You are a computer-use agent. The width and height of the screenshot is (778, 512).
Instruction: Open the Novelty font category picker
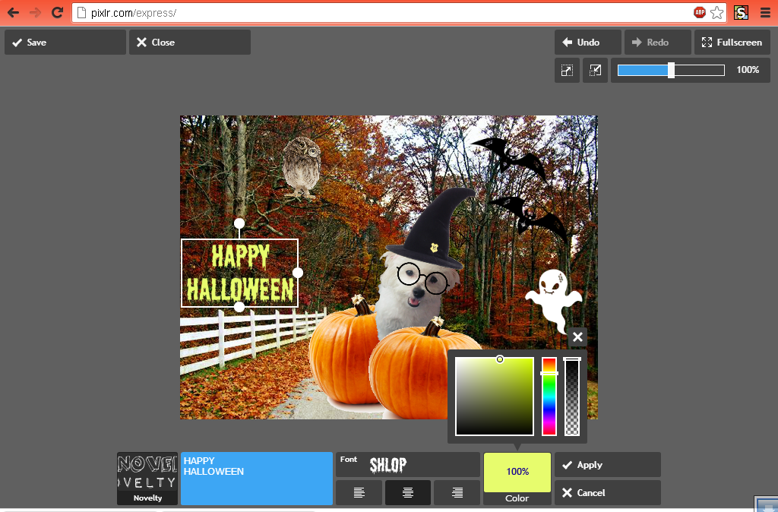(x=147, y=479)
